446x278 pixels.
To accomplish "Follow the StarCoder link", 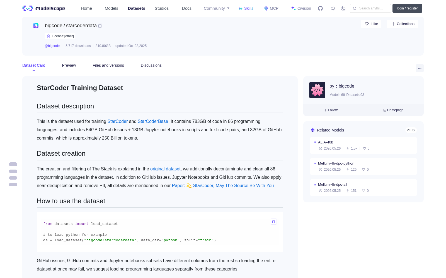I will [x=118, y=121].
